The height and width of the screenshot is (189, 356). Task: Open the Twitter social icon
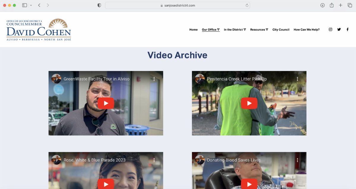[x=339, y=30]
